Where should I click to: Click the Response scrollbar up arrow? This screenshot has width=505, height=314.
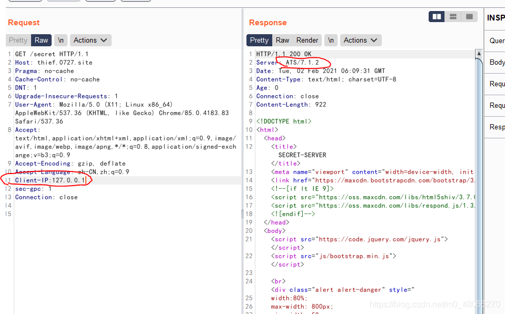click(x=479, y=54)
